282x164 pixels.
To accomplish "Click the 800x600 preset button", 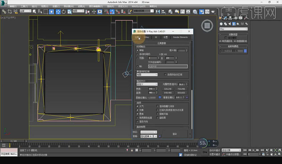I will tap(181, 93).
